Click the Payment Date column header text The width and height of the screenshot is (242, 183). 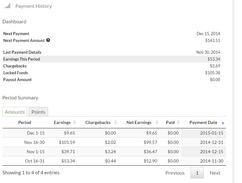(x=203, y=122)
